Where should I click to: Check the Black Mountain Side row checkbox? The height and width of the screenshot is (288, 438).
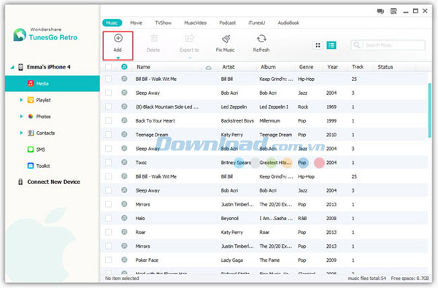108,106
